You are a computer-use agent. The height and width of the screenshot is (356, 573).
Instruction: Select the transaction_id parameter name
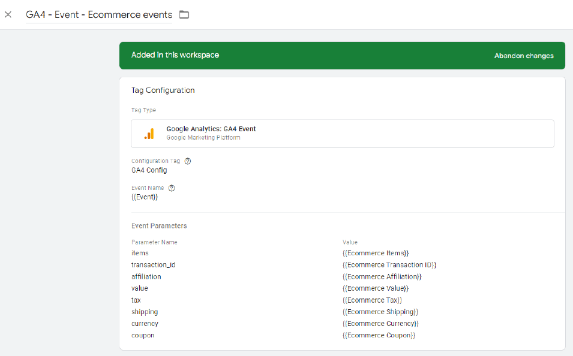(x=153, y=265)
